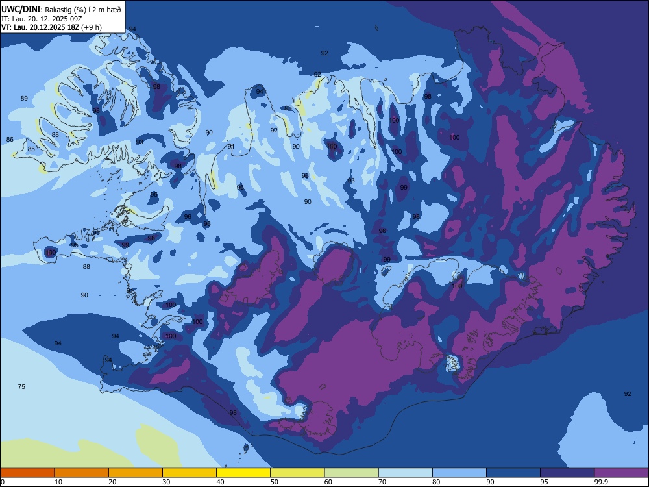This screenshot has height=487, width=649.
Task: Click the pale yellow 50–60 legend swatch
Action: coord(297,473)
